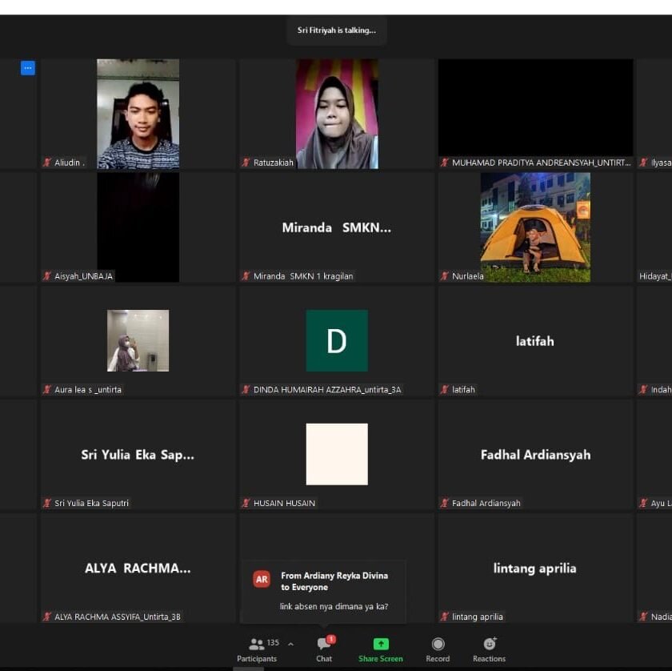This screenshot has width=672, height=671.
Task: Expand the caret next to Participants count
Action: pyautogui.click(x=290, y=644)
